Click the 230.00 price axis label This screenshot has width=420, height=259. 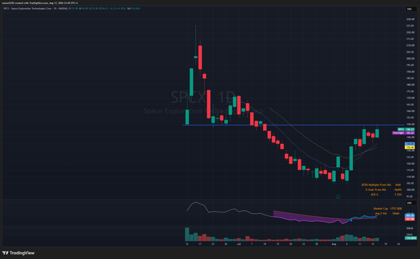click(x=410, y=19)
